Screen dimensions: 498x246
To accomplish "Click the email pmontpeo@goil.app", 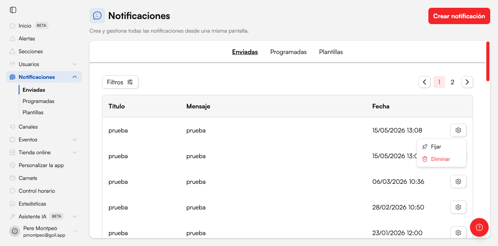I will click(44, 235).
